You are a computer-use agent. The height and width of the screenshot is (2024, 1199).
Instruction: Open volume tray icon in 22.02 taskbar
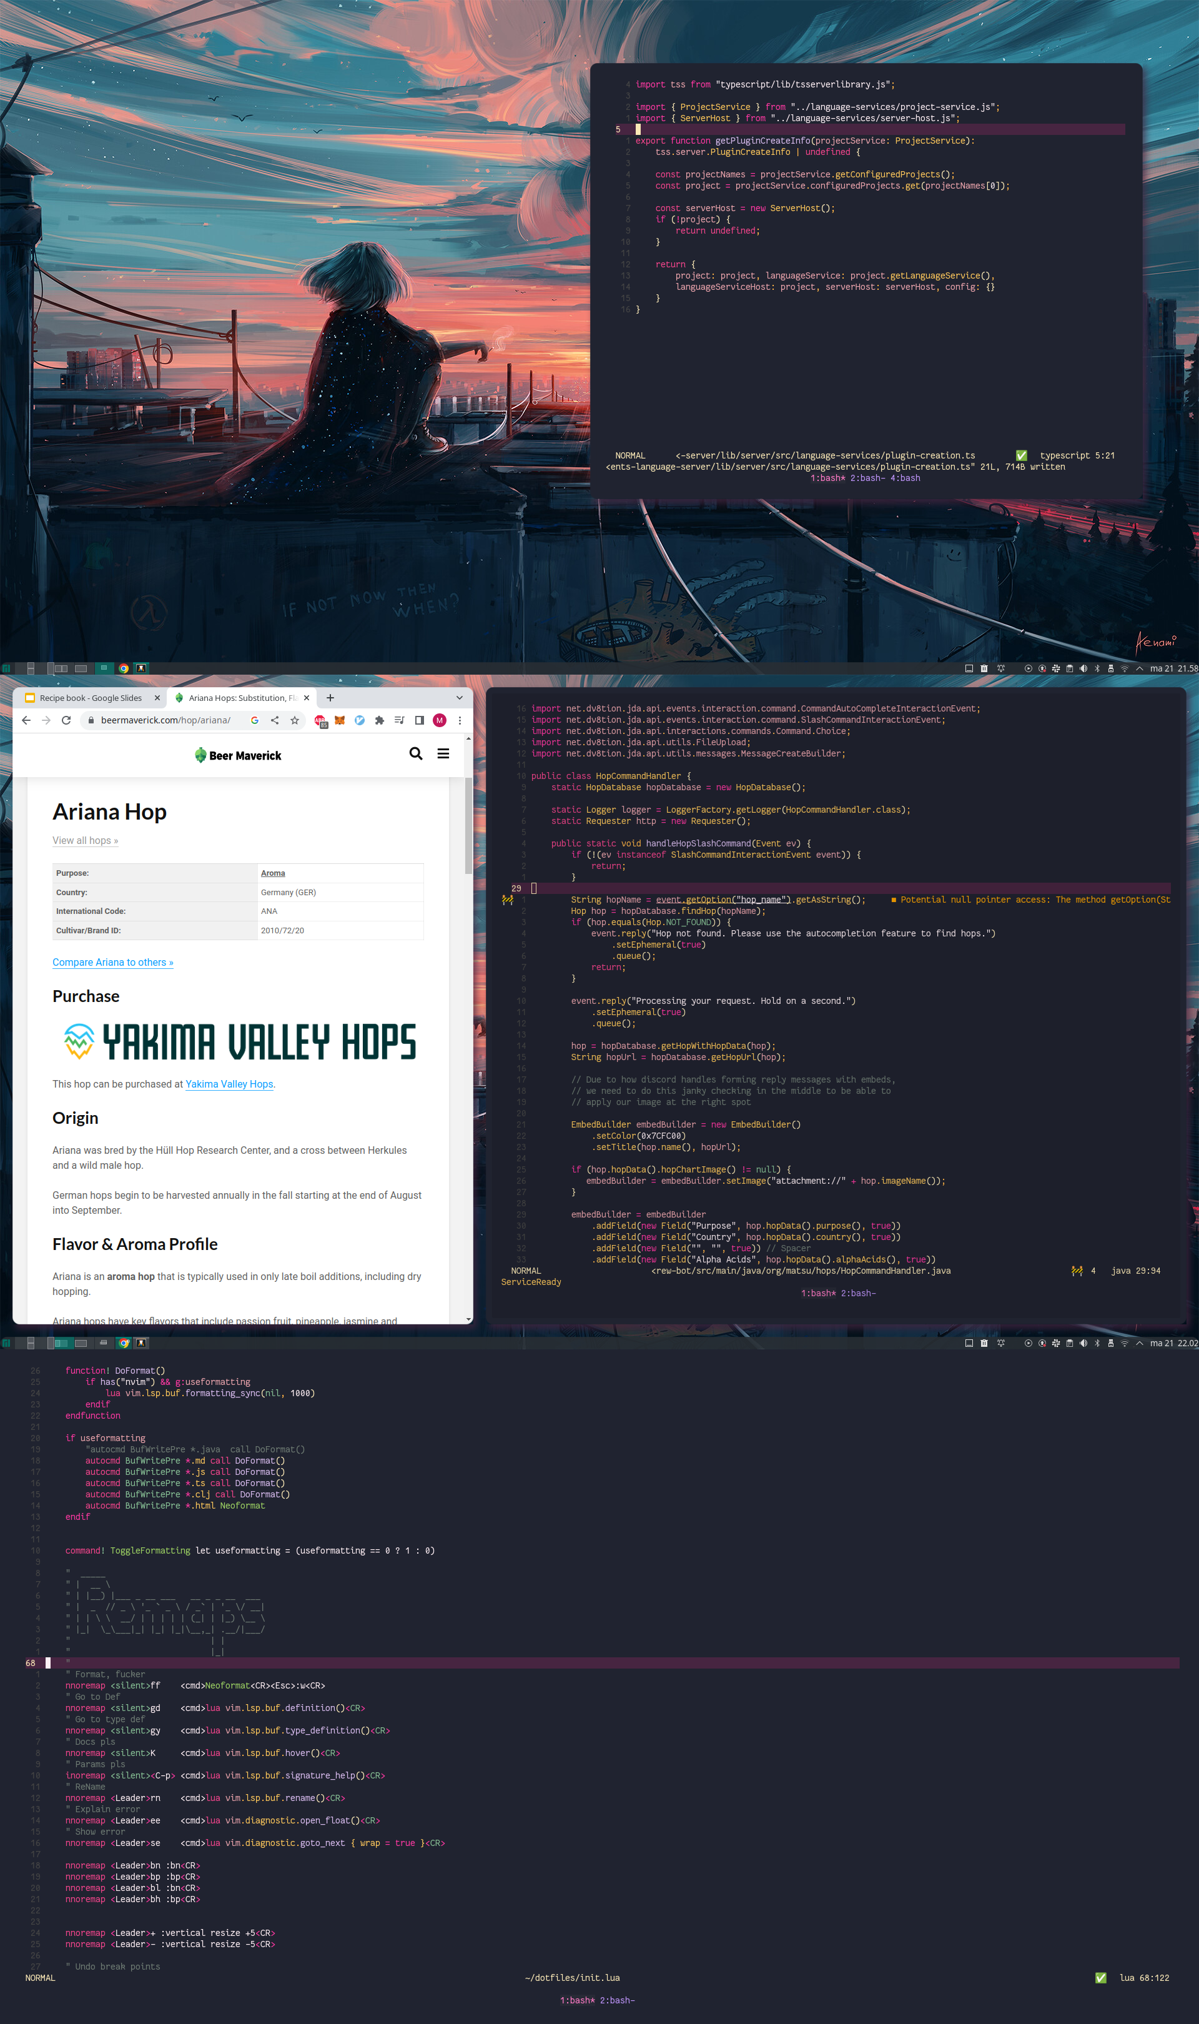point(1083,1343)
